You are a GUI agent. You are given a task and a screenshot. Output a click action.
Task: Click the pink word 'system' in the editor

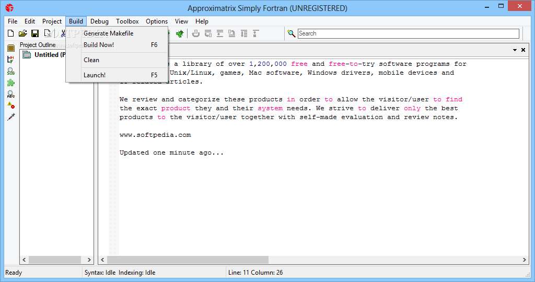tap(270, 109)
